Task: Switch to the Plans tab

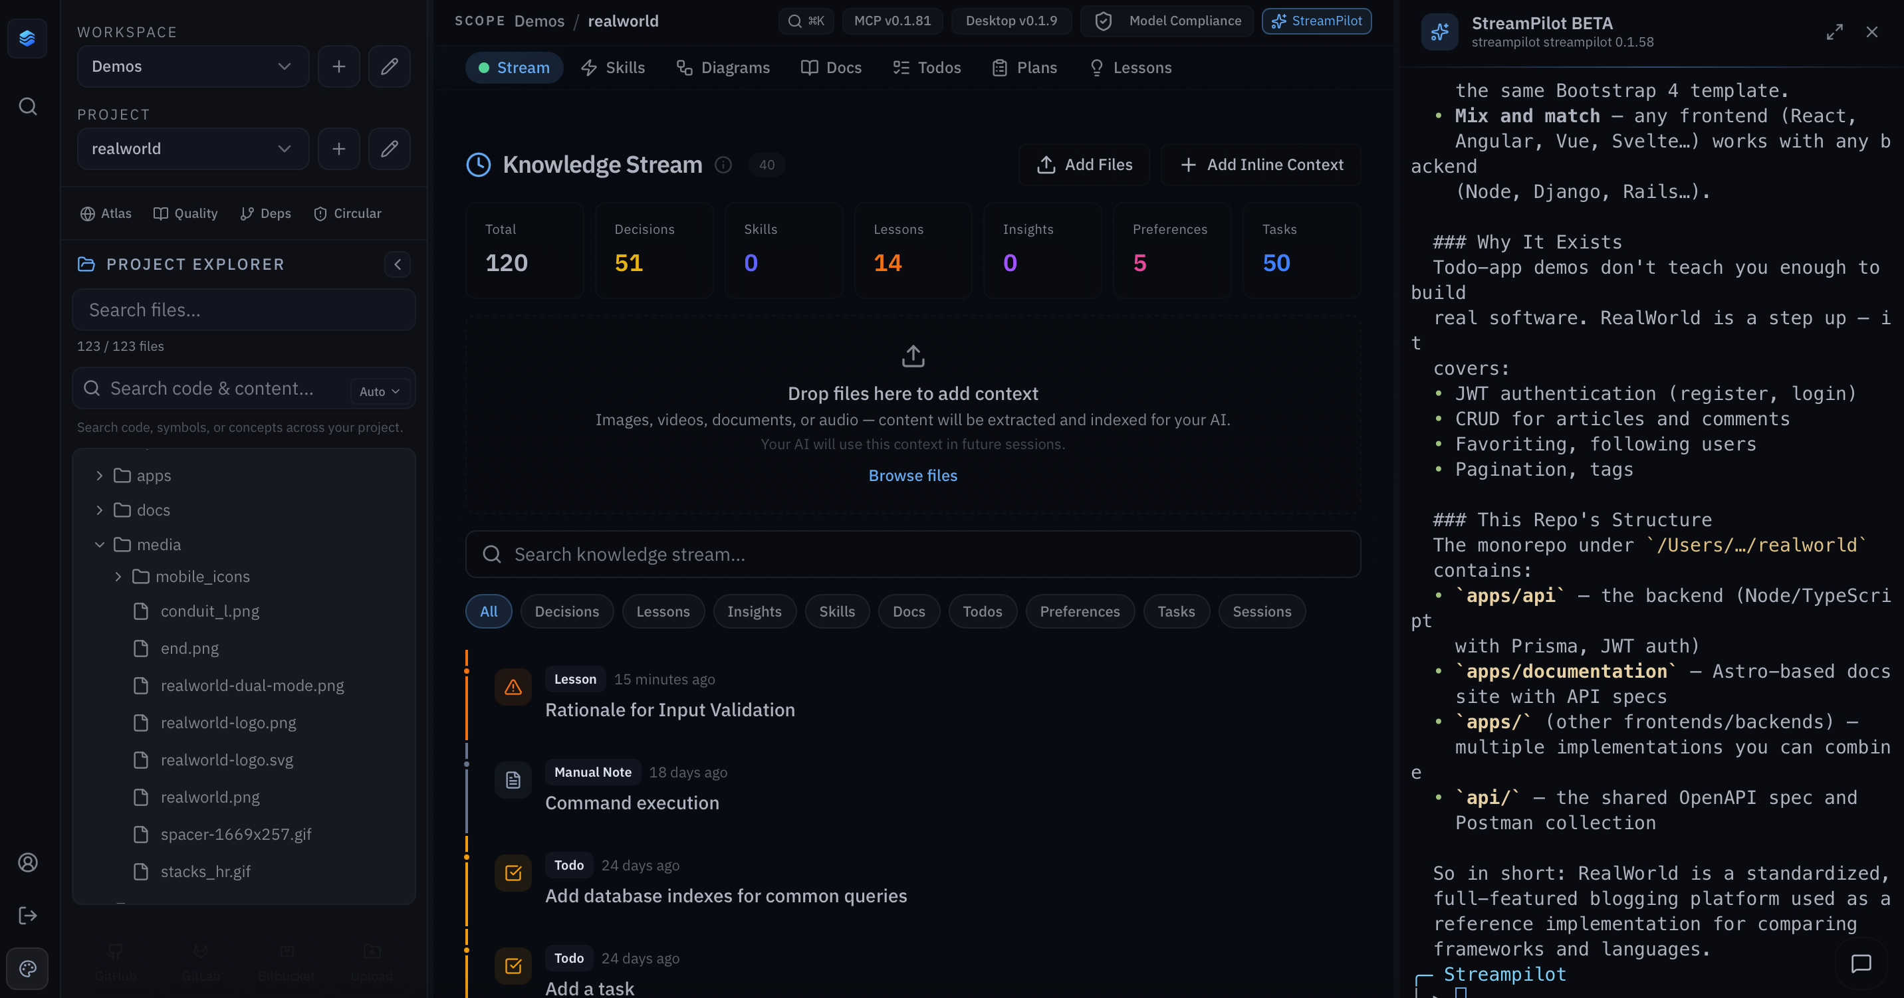Action: (x=1024, y=67)
